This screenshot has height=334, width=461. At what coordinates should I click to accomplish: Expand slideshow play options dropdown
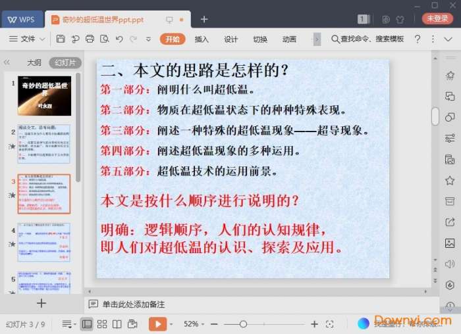point(171,324)
